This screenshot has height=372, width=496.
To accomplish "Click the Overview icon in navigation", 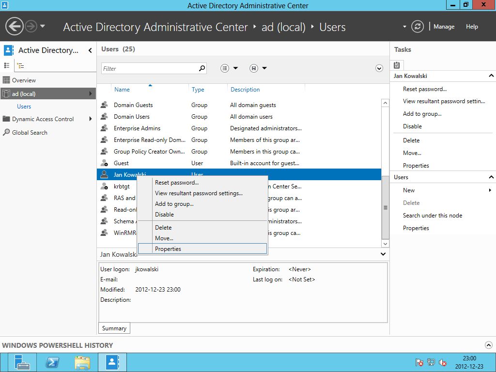I will pyautogui.click(x=6, y=80).
